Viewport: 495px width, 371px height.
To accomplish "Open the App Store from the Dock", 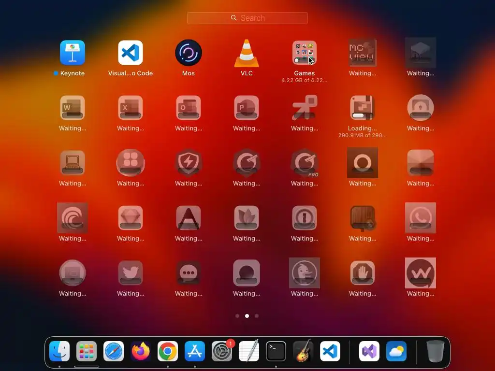I will [195, 351].
